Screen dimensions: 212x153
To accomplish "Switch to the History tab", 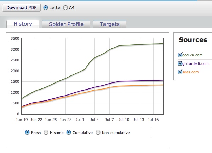I will 23,24.
